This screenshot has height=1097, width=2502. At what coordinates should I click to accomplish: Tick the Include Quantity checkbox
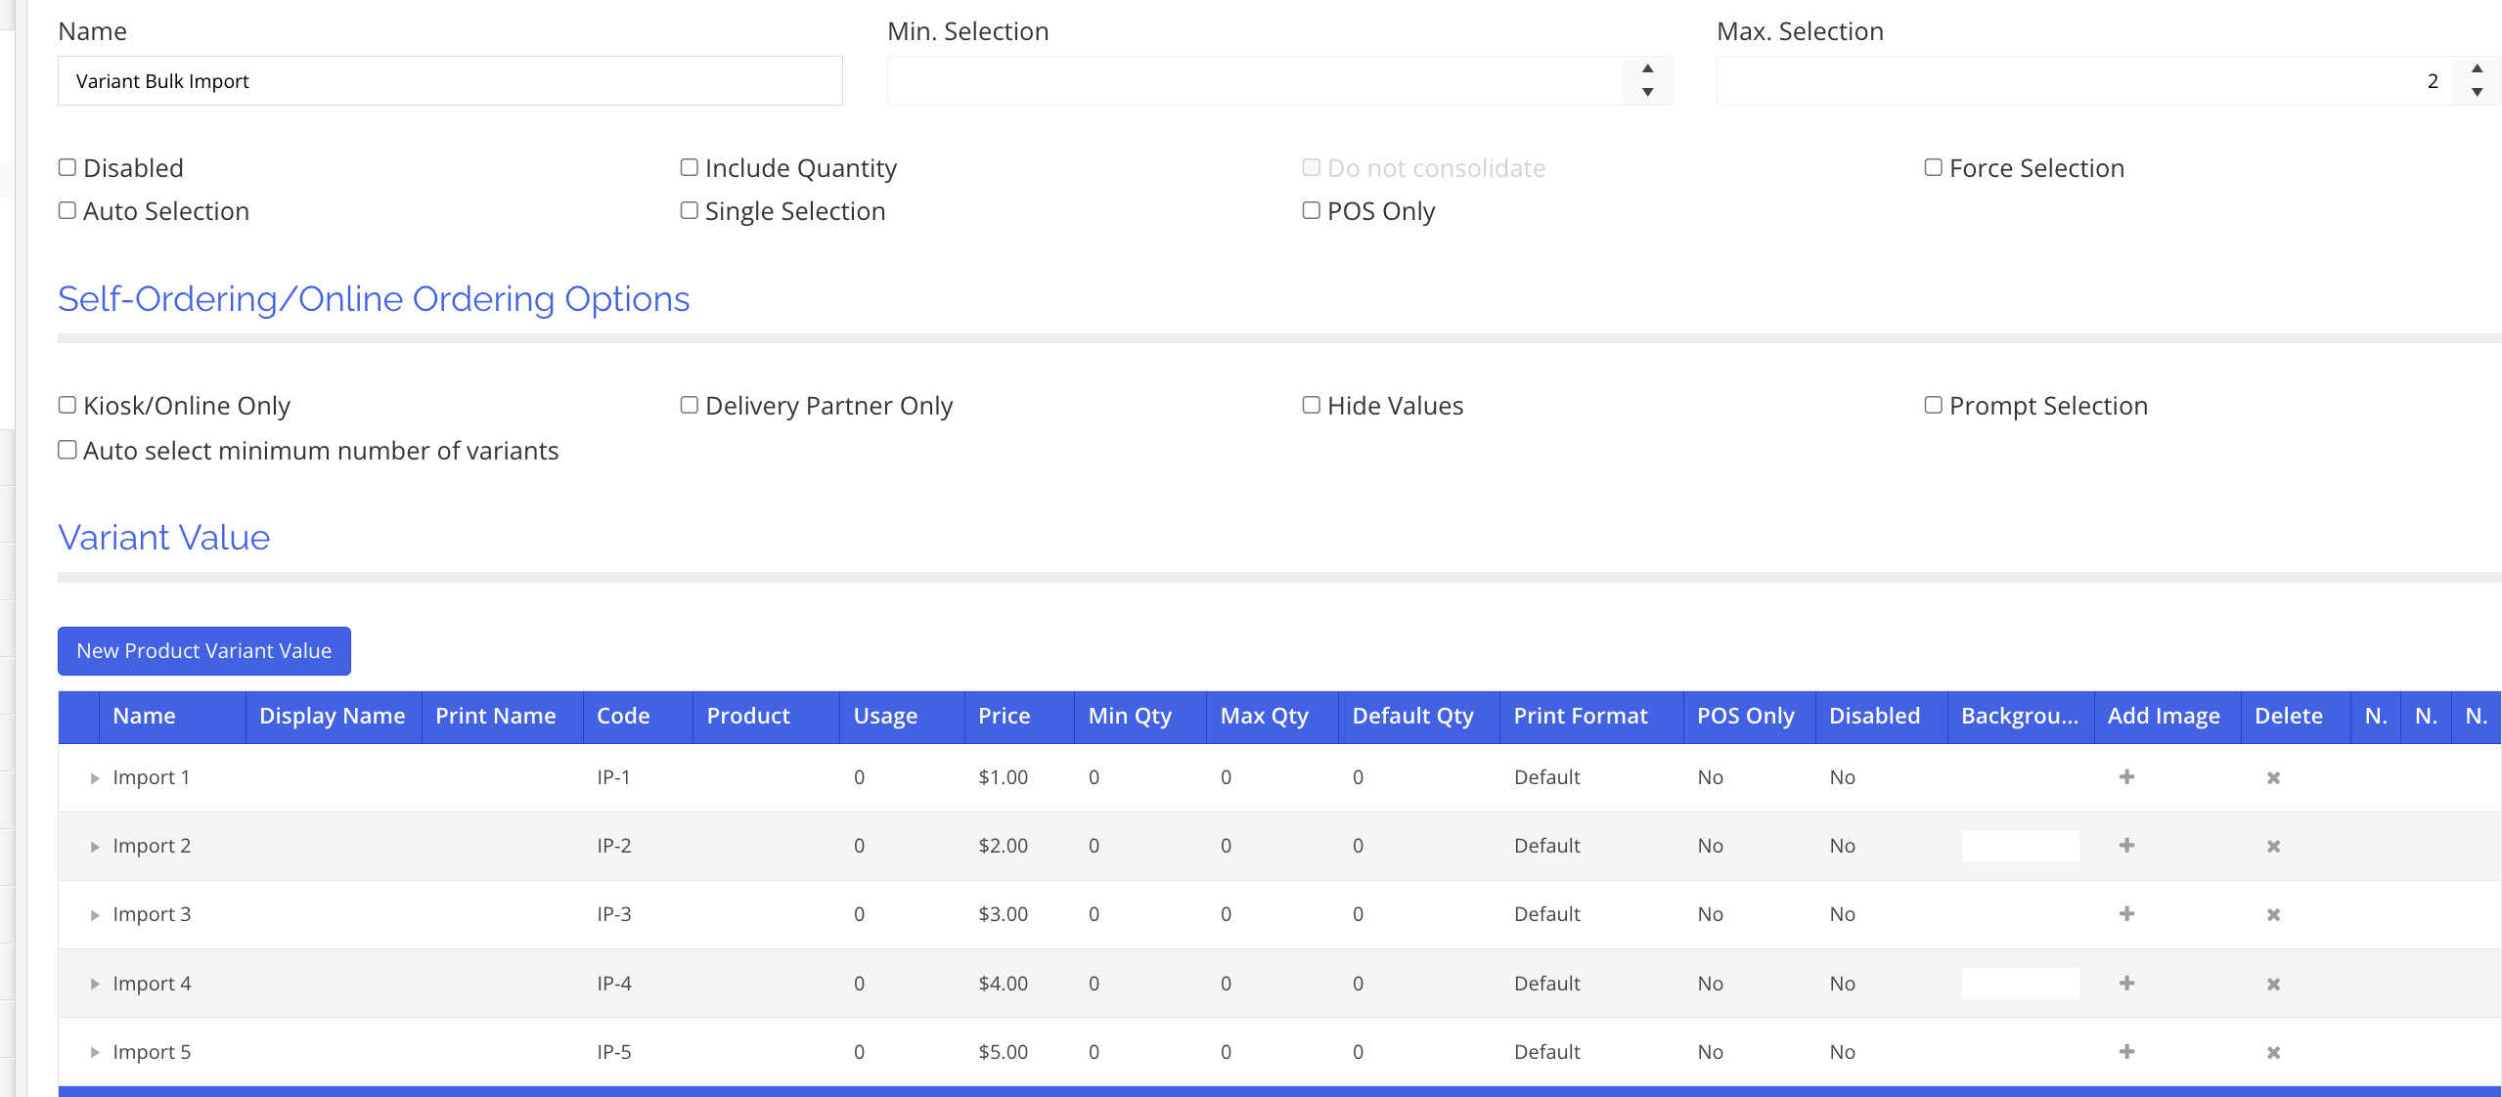[x=690, y=168]
